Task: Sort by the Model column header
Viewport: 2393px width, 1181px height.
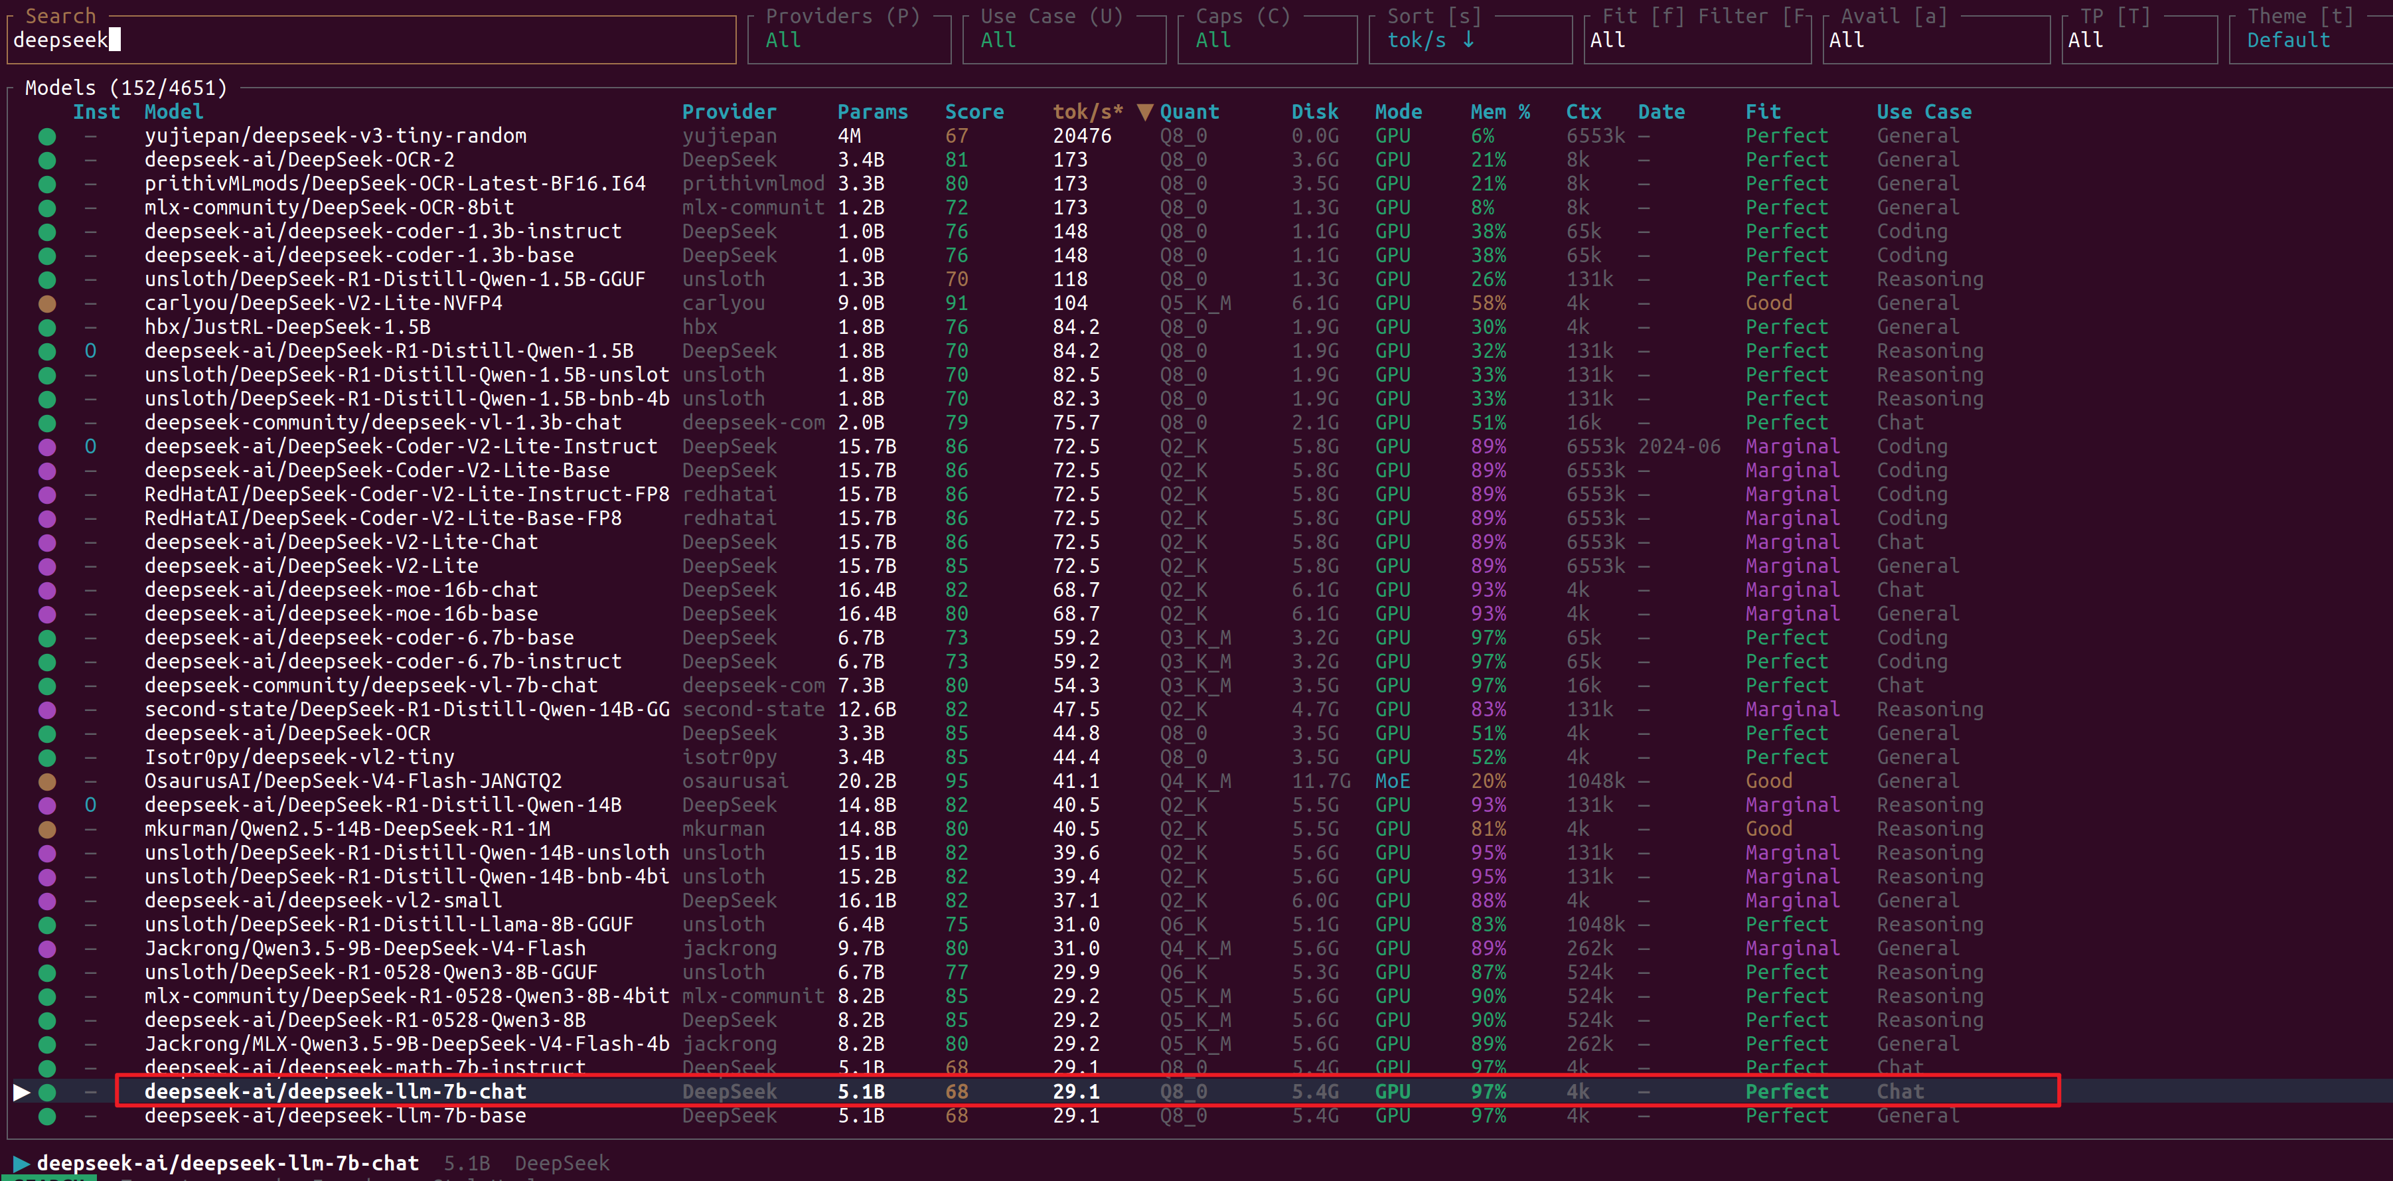Action: 174,112
